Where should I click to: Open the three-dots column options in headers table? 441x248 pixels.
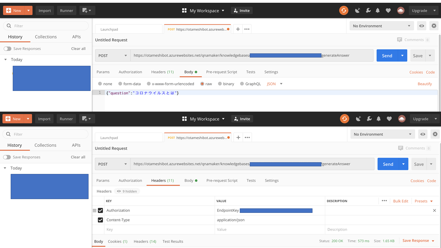(384, 201)
